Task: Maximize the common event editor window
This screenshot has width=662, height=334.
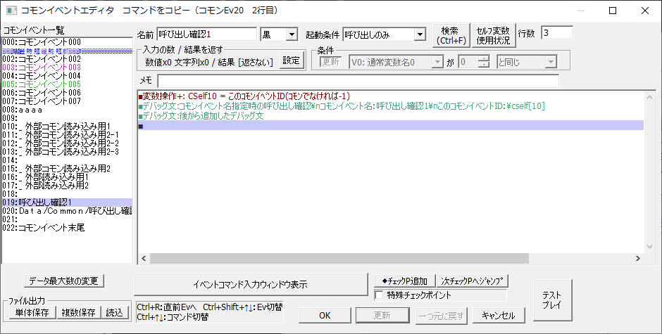Action: tap(612, 11)
